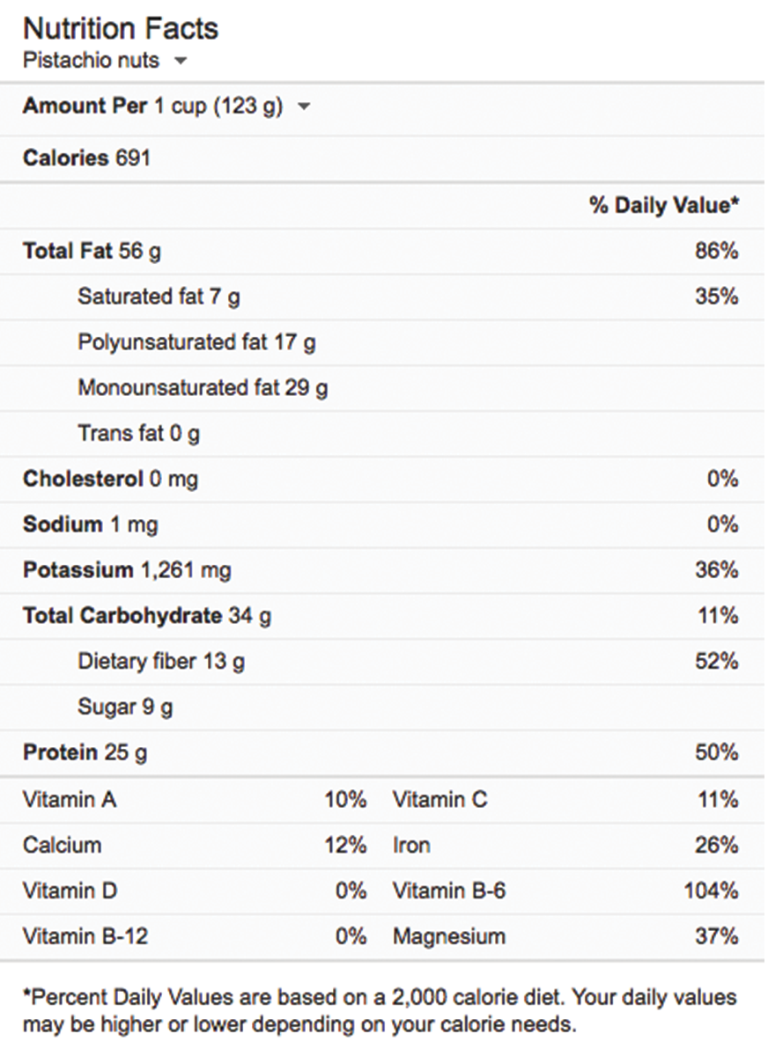Screen dimensions: 768x1056
Task: Select the Vitamin B-6 label
Action: coord(449,891)
